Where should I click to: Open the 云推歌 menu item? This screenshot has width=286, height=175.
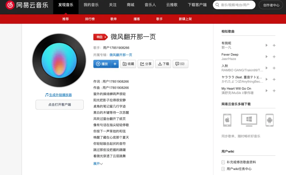[x=172, y=5]
